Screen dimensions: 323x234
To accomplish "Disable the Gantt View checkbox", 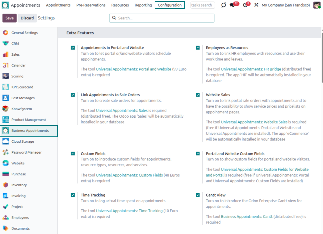I will click(198, 195).
